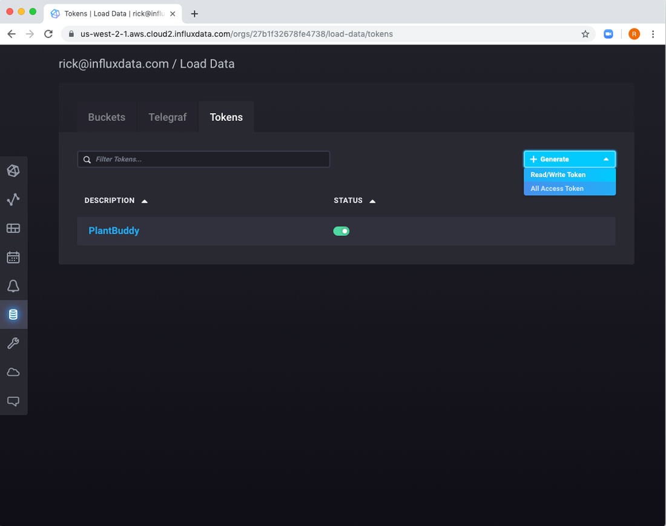The height and width of the screenshot is (526, 666).
Task: Switch to the Telegraf tab
Action: pyautogui.click(x=167, y=117)
